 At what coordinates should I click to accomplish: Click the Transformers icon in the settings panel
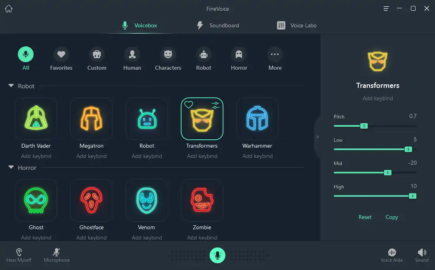(x=377, y=61)
